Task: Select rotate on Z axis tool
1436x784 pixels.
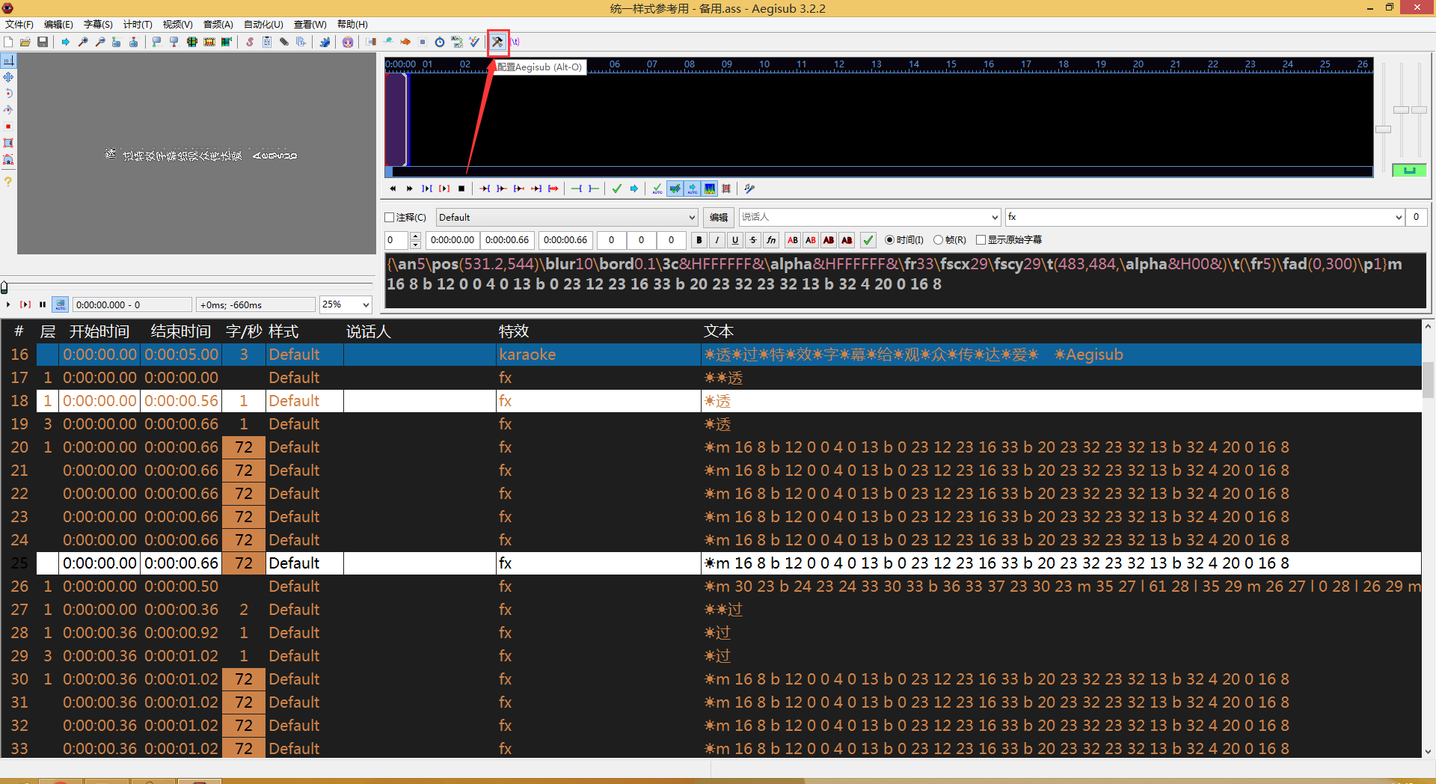Action: pyautogui.click(x=8, y=94)
